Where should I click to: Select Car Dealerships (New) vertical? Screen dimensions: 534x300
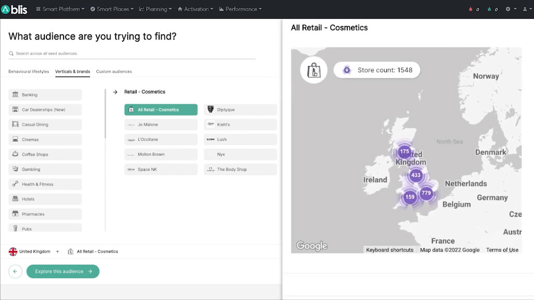pos(45,109)
